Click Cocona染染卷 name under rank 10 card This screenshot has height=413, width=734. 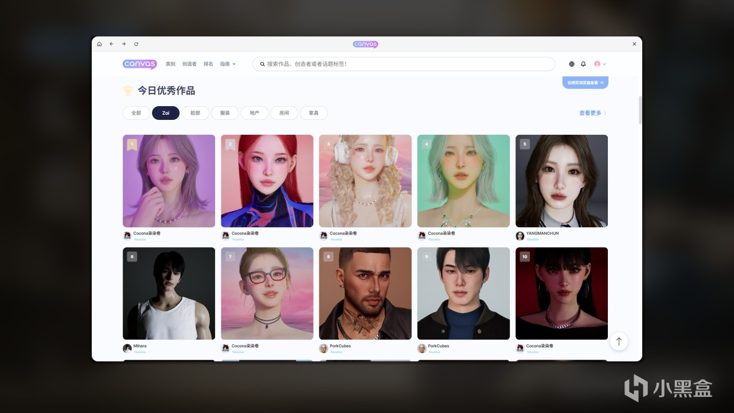click(x=540, y=346)
